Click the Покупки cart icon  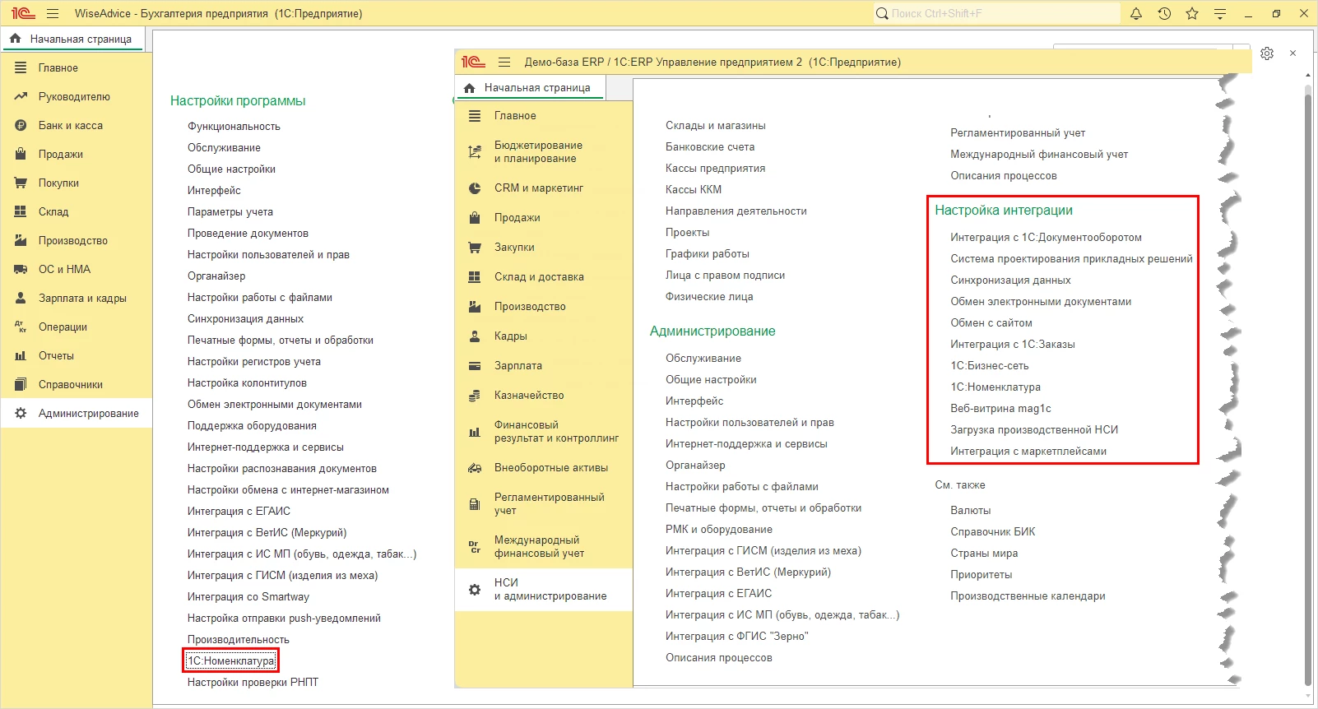coord(21,183)
